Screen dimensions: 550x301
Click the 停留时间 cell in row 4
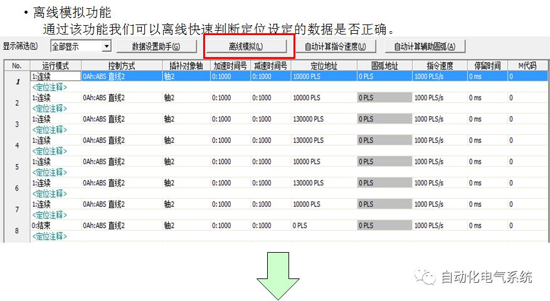point(487,140)
